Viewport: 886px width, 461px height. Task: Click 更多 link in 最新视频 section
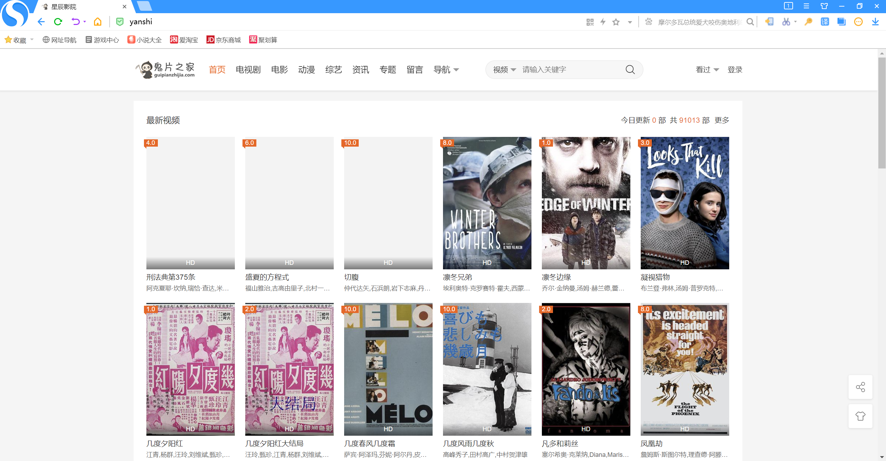click(x=722, y=120)
